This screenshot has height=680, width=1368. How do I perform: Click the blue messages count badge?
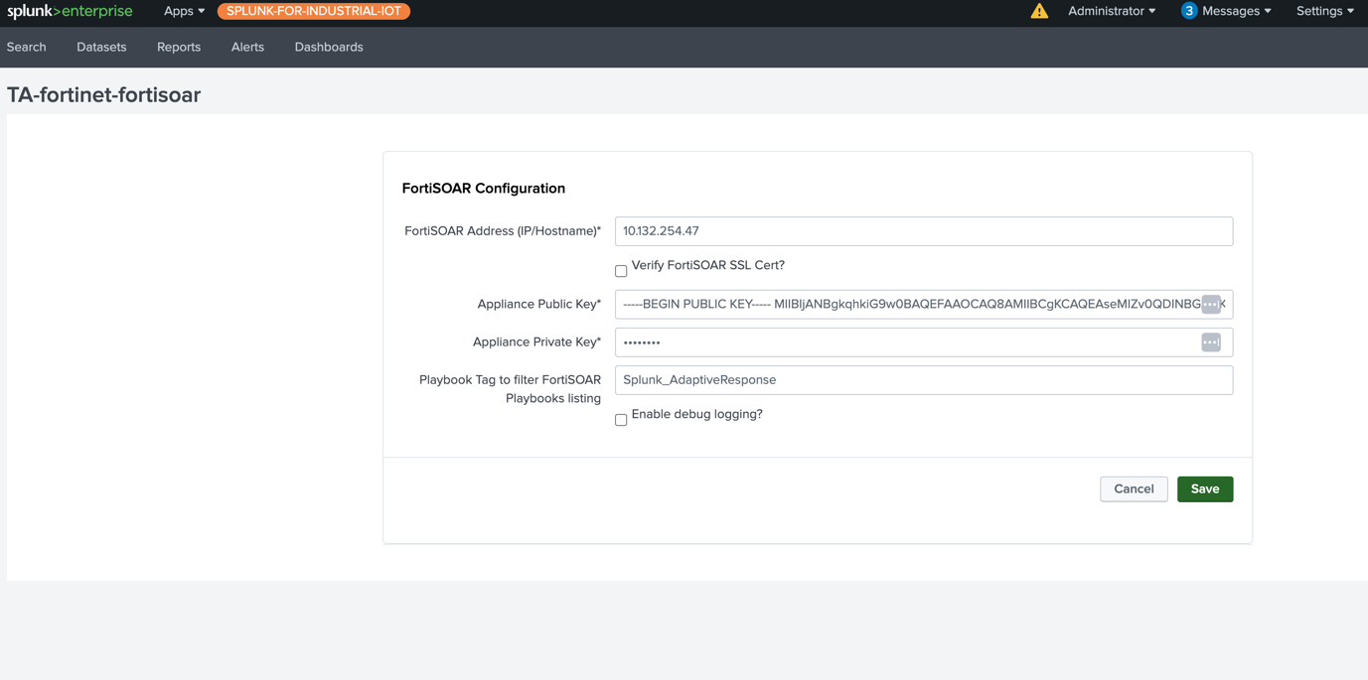click(1188, 11)
